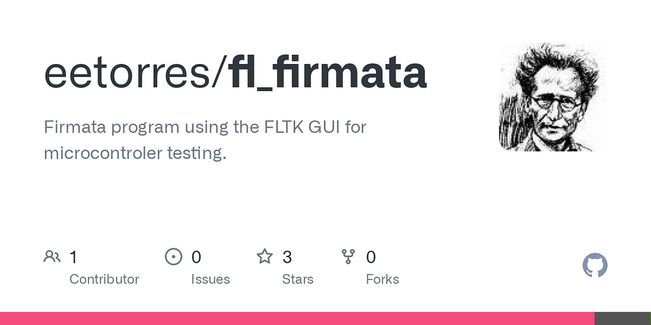Click the stars count number 3
The width and height of the screenshot is (651, 325).
(x=287, y=257)
